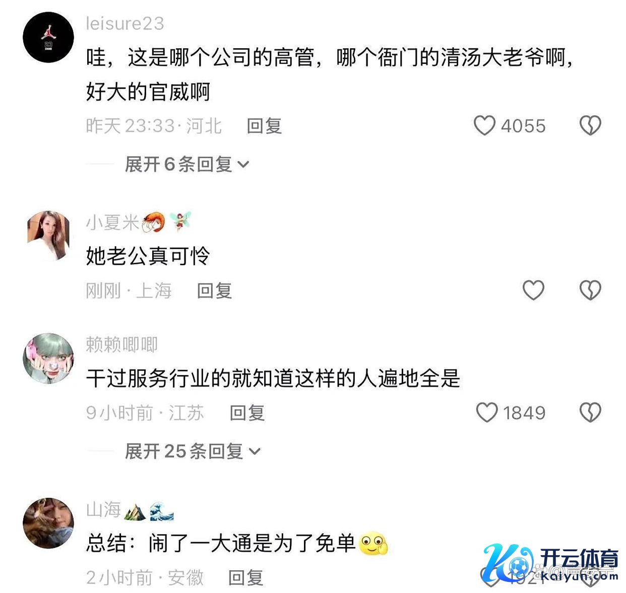Like 小夏米's comment 她老公真可怜

point(533,290)
